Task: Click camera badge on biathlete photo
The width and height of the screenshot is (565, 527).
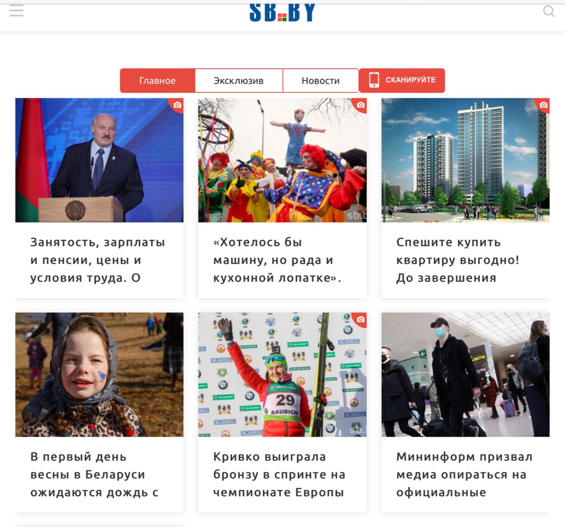Action: [x=361, y=319]
